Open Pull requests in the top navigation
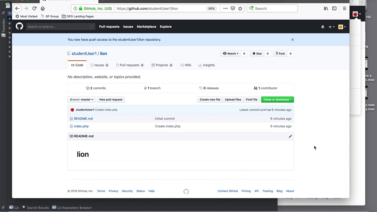377x212 pixels. [x=109, y=26]
